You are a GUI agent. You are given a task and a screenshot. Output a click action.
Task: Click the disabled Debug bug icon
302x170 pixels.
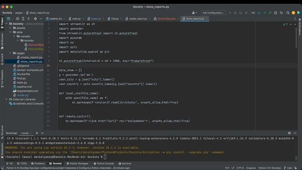pos(235,13)
